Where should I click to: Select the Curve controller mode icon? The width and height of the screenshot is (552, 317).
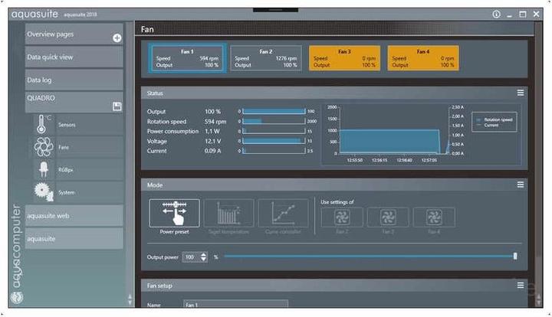point(283,213)
